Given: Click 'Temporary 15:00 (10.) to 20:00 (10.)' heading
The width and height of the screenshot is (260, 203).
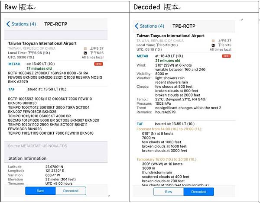Looking at the screenshot, I should 167,159.
